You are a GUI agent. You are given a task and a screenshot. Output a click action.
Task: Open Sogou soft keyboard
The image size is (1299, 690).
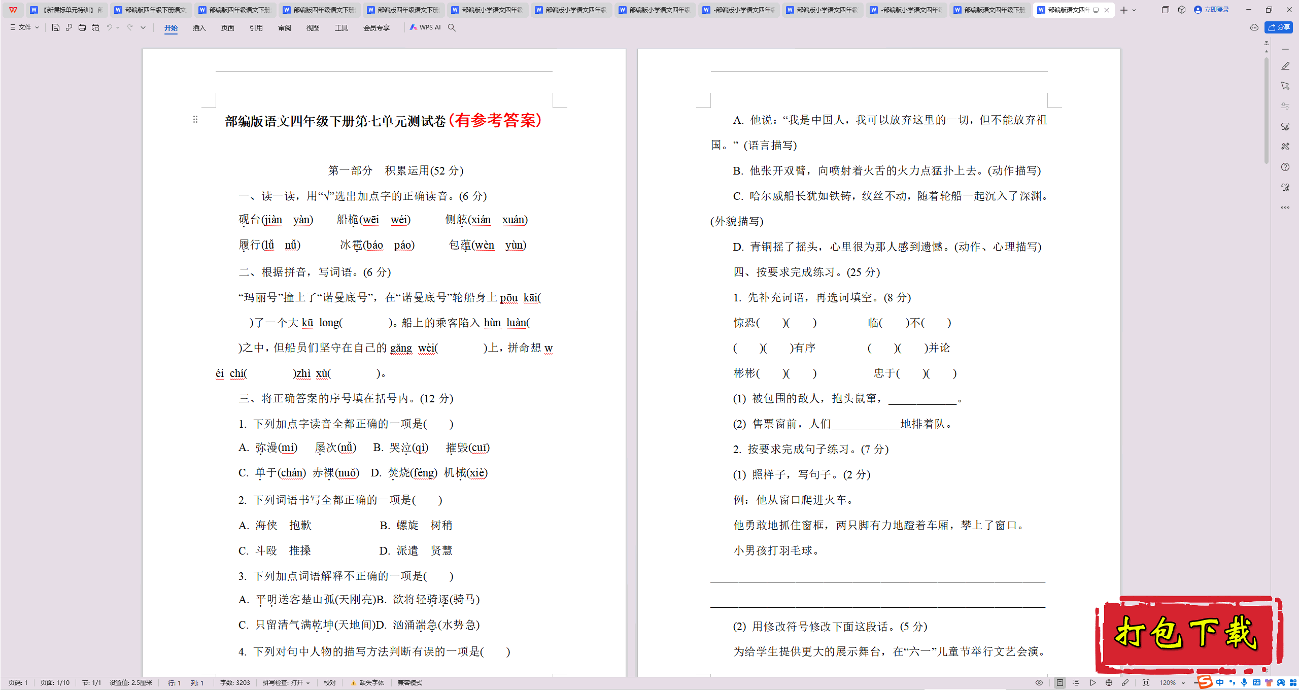point(1256,683)
